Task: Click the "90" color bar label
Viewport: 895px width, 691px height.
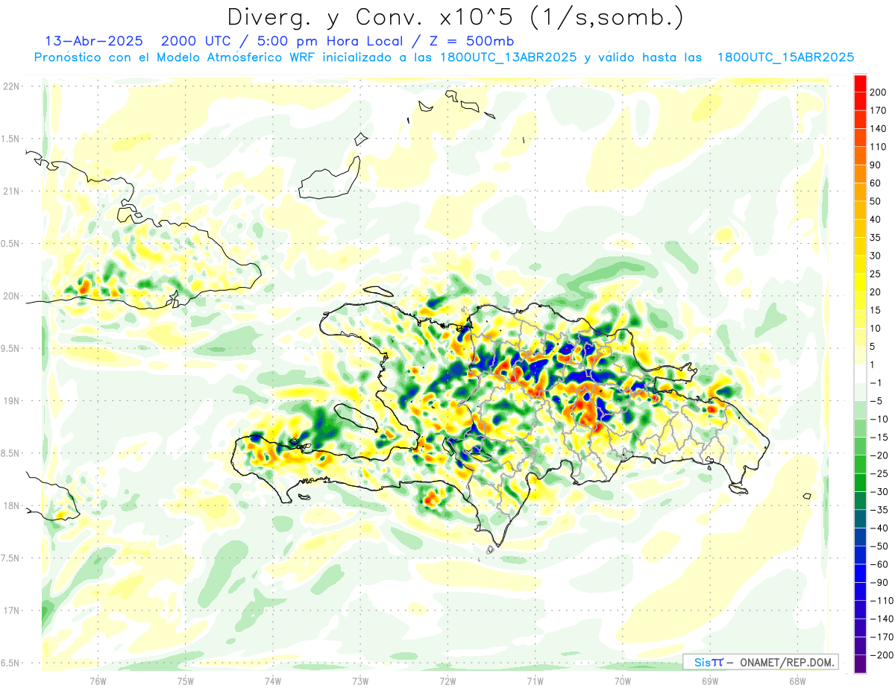Action: coord(876,165)
